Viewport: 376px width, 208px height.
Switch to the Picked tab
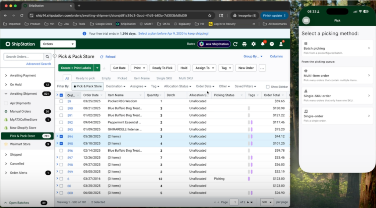pyautogui.click(x=122, y=78)
